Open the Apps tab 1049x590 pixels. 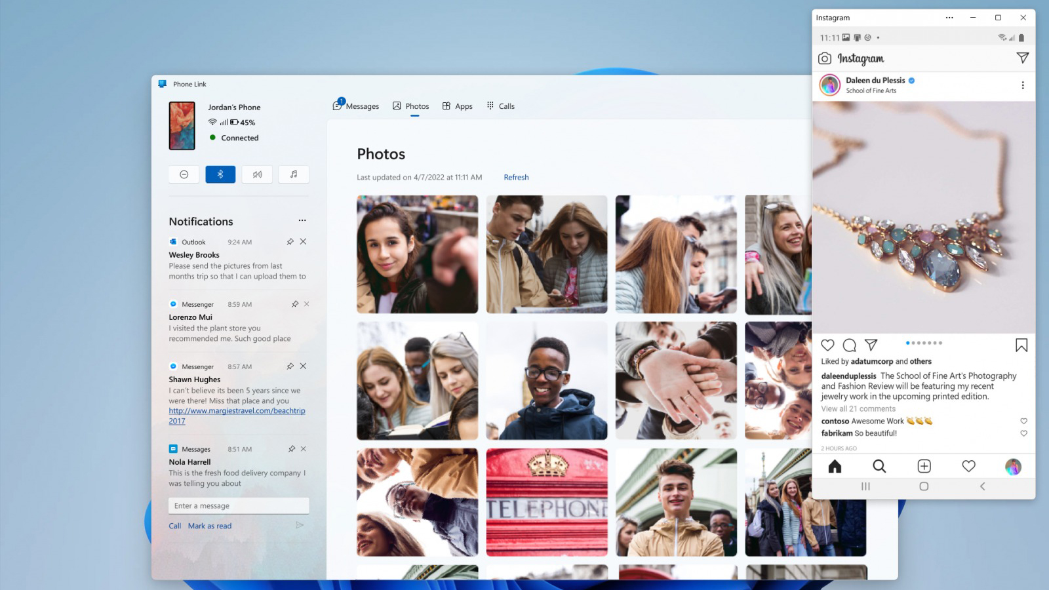tap(457, 106)
